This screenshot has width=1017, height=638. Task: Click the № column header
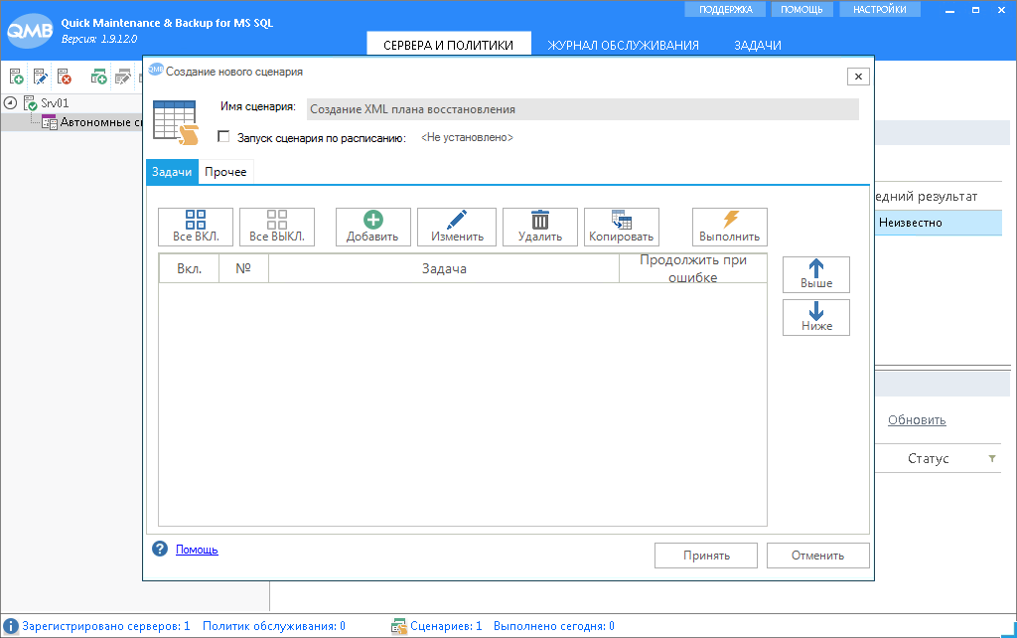click(x=243, y=268)
